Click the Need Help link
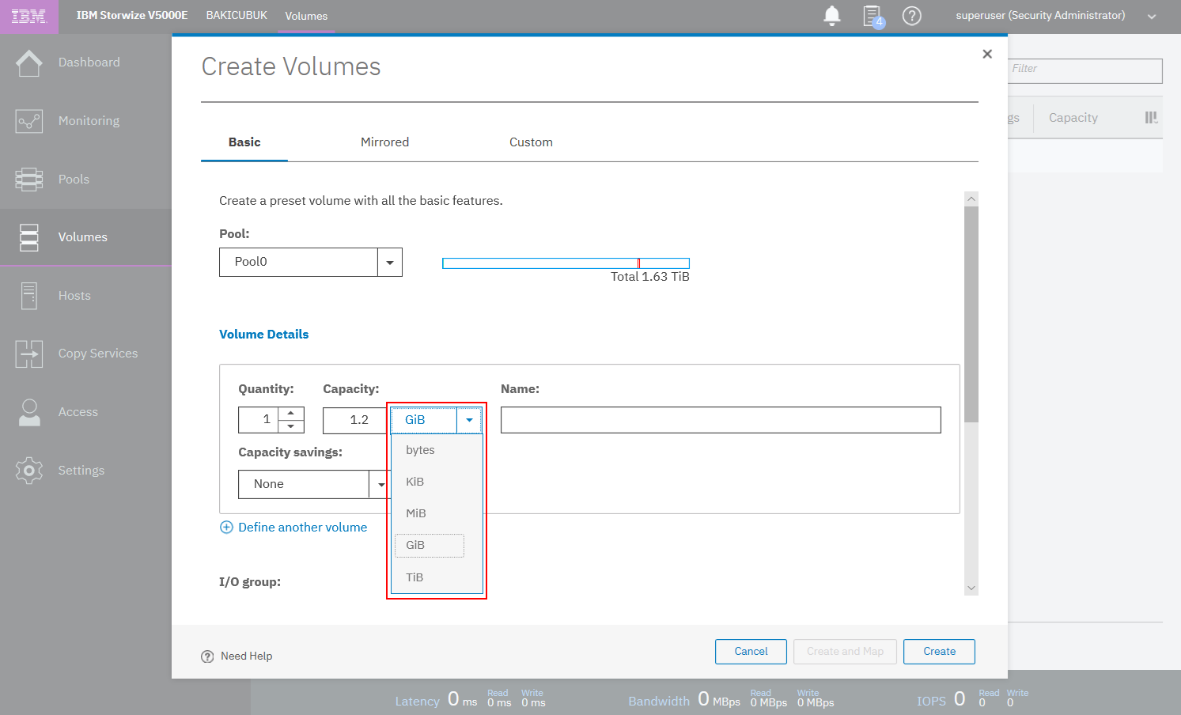 246,656
